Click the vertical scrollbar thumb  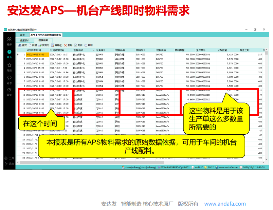click(x=266, y=53)
